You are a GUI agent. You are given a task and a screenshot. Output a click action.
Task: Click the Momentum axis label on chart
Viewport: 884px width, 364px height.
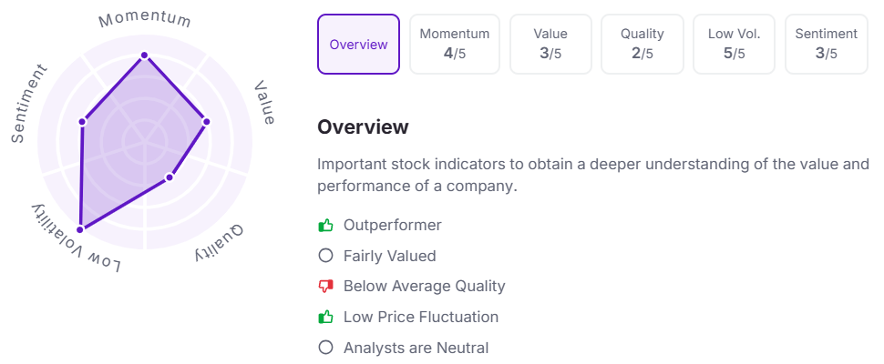(x=145, y=20)
